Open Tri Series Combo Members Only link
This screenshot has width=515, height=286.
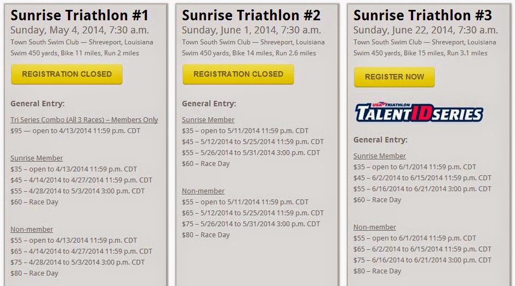click(84, 119)
